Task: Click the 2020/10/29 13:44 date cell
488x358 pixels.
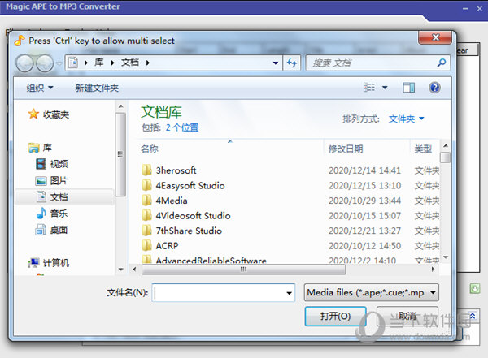Action: pos(364,201)
